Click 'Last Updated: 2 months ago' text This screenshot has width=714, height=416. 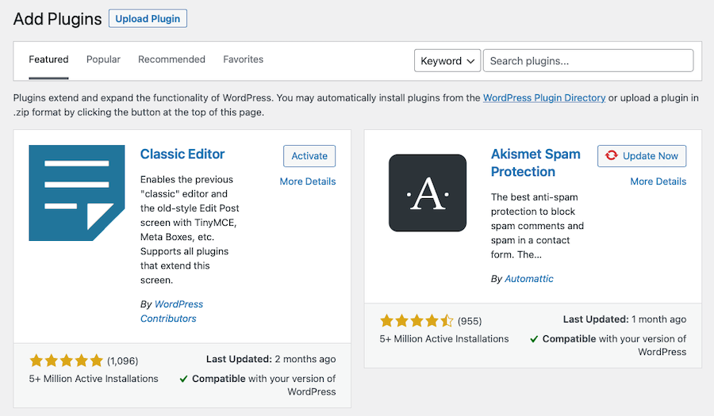pyautogui.click(x=271, y=359)
